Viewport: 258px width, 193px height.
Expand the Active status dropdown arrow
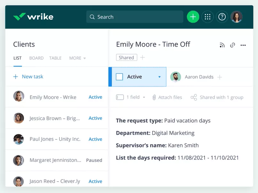(x=160, y=77)
